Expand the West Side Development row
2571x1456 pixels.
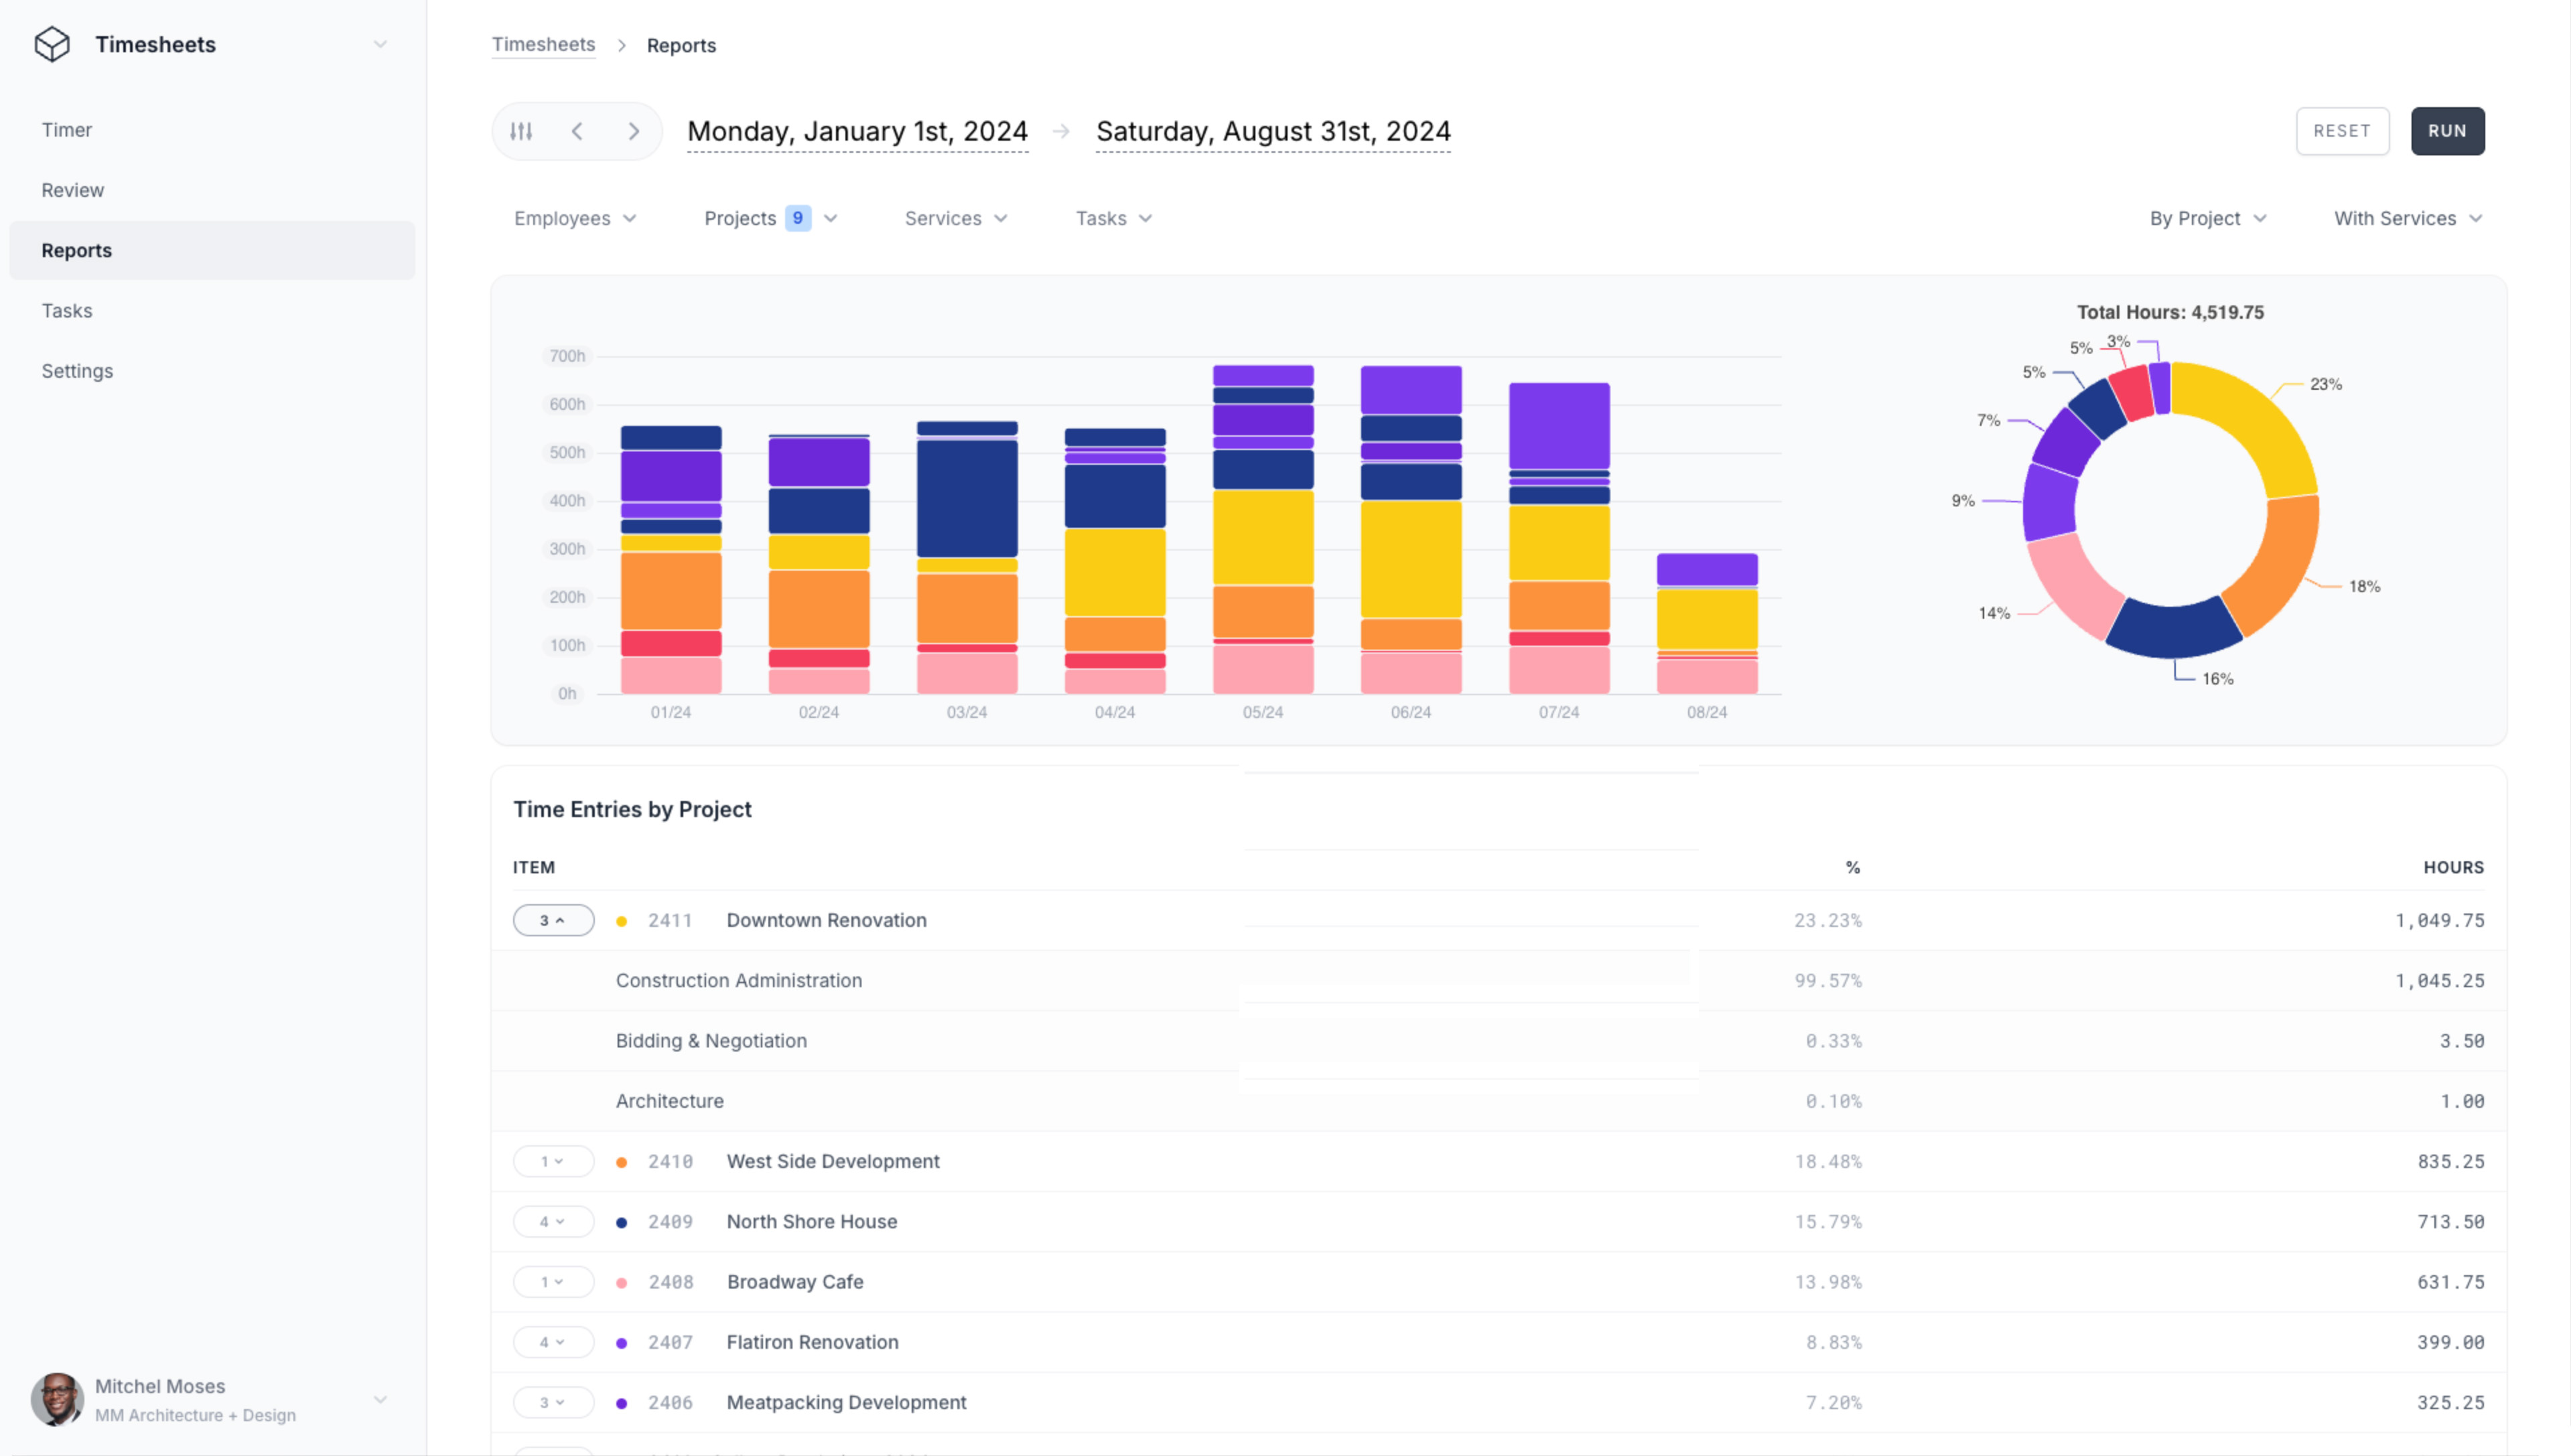553,1161
